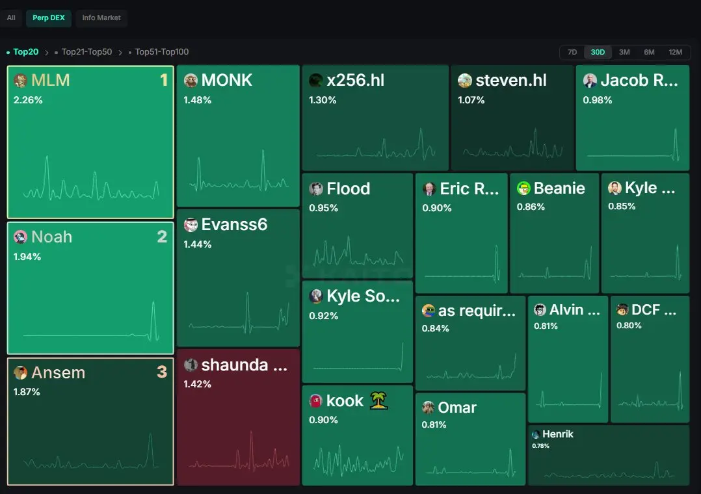Click the chevron after Top21-Top50
The width and height of the screenshot is (701, 494).
point(120,52)
